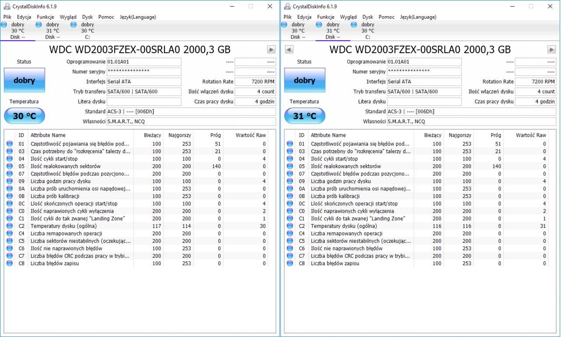Open Język(Language) menu in left window
This screenshot has height=337, width=561.
point(138,17)
